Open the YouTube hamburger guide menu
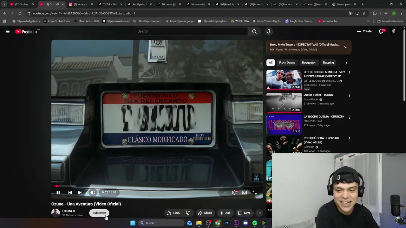The height and width of the screenshot is (228, 406). coord(8,31)
